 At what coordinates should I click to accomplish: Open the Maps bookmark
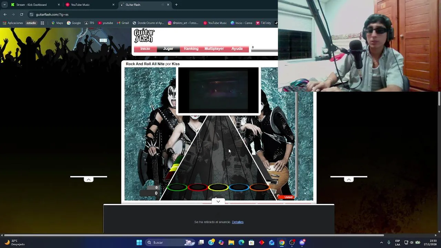click(57, 23)
